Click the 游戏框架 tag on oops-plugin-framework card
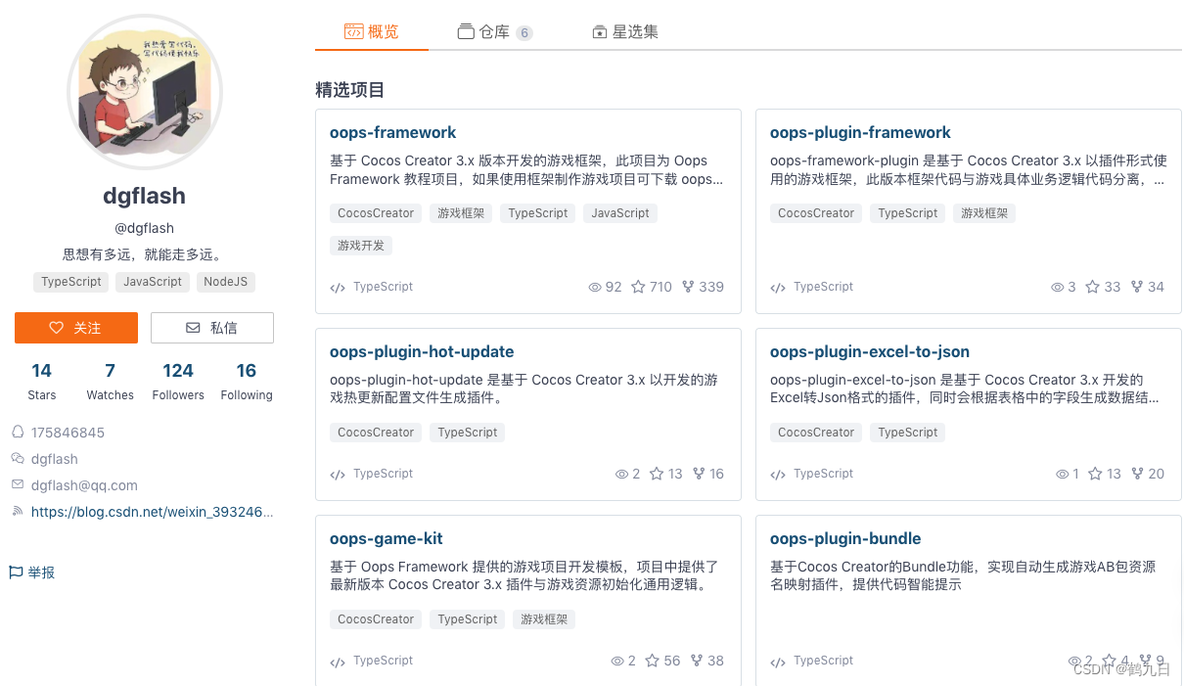This screenshot has width=1184, height=686. pyautogui.click(x=984, y=213)
